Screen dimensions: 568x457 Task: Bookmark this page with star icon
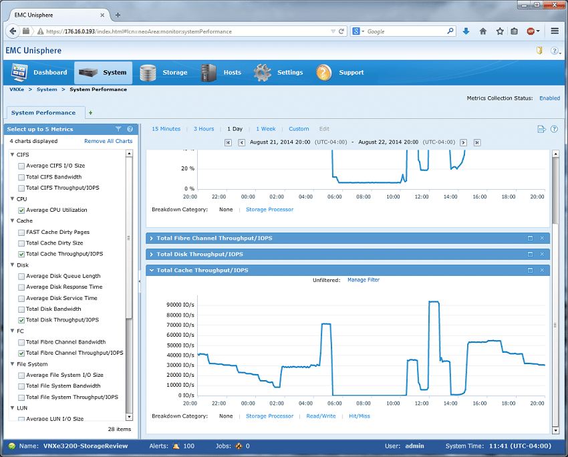pos(500,31)
